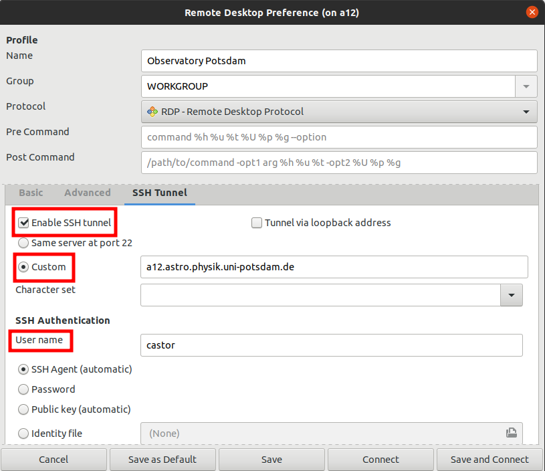Toggle the Enable SSH tunnel checkbox
The image size is (545, 471).
(x=23, y=223)
